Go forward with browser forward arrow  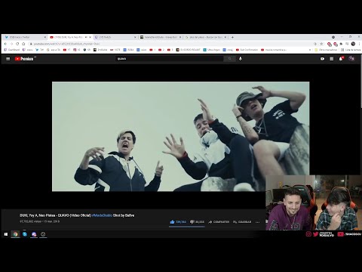pyautogui.click(x=11, y=44)
